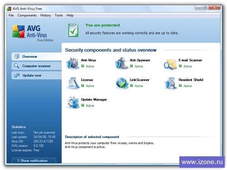The image size is (227, 170).
Task: Click last update value 24/04/08, 15:49
Action: (44, 137)
